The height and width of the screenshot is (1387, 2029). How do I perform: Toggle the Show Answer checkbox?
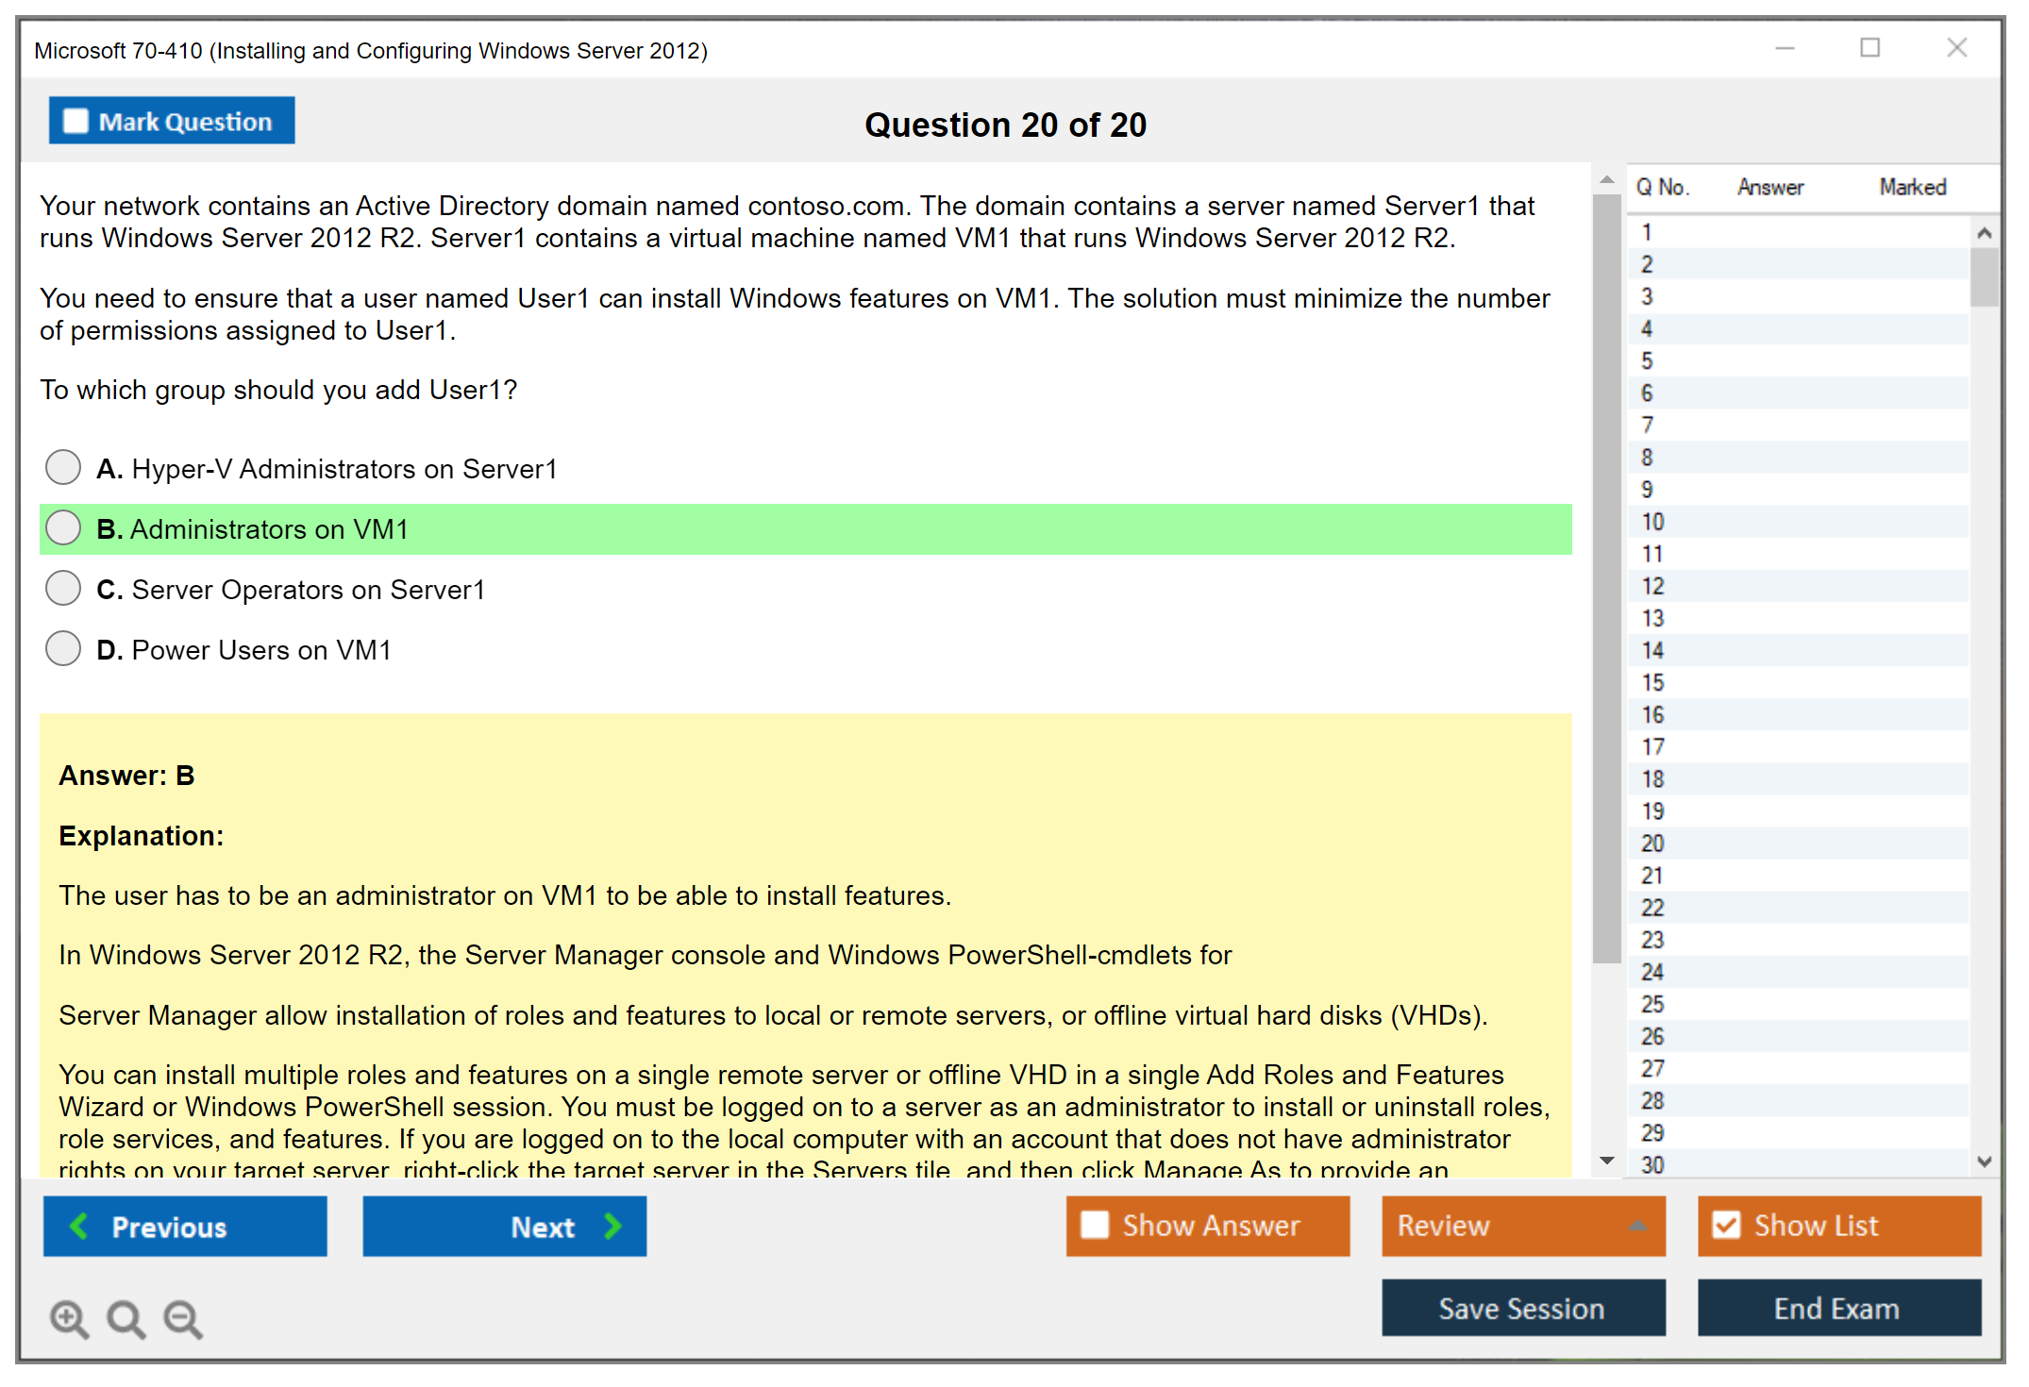(1095, 1225)
